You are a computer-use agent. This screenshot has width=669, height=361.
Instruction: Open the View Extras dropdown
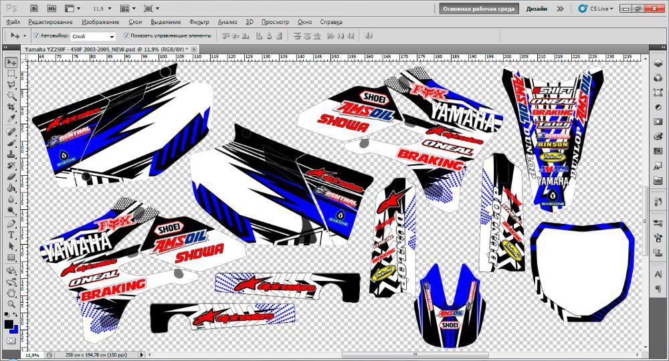pyautogui.click(x=72, y=9)
